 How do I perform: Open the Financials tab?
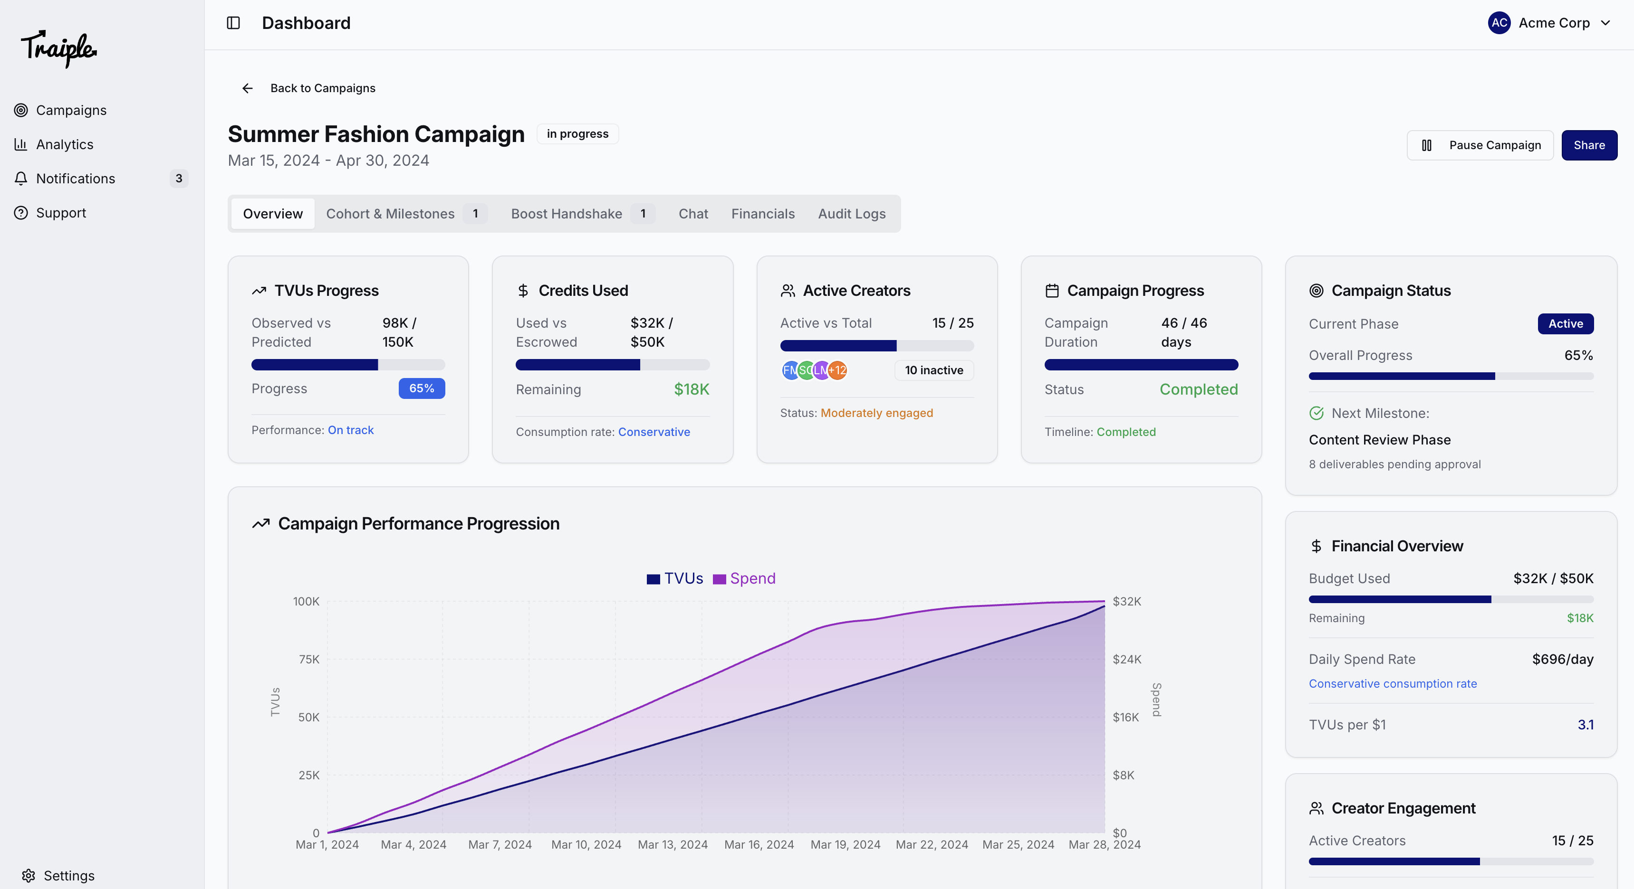762,214
